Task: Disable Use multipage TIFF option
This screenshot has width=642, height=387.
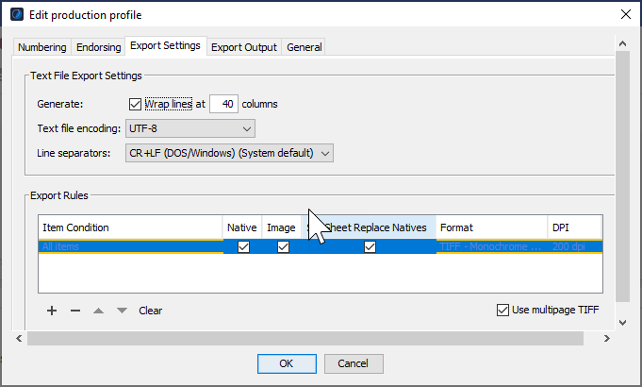Action: pyautogui.click(x=502, y=311)
